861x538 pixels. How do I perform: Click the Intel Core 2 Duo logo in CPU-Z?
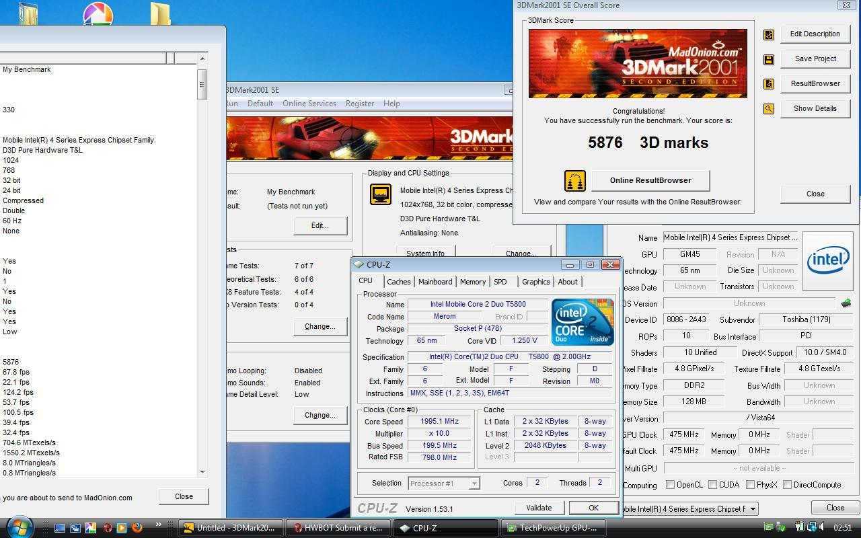click(583, 322)
